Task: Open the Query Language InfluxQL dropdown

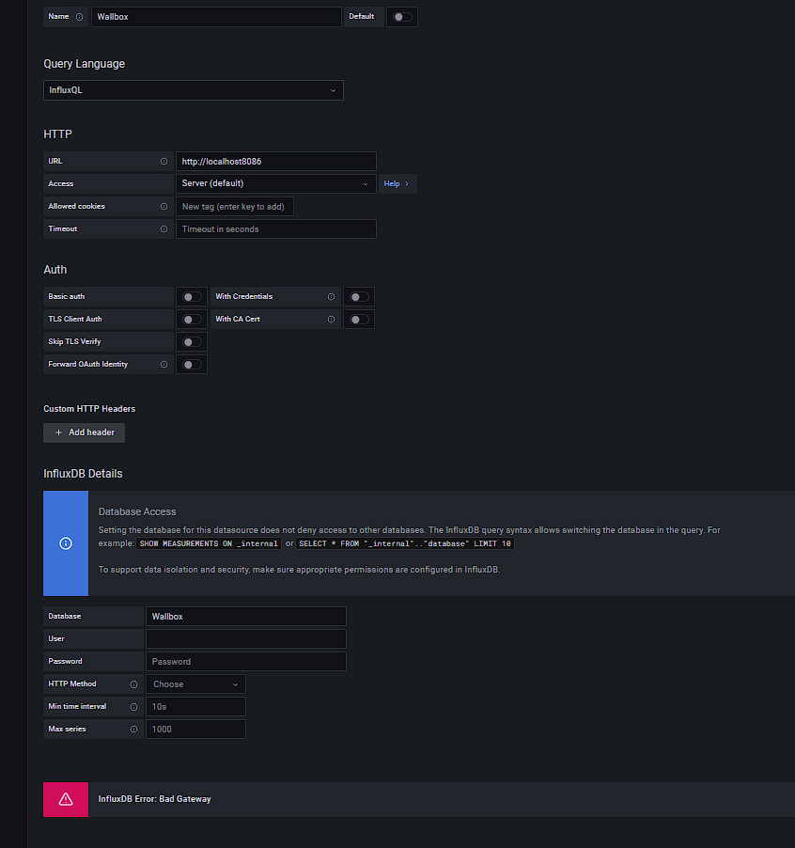Action: (194, 90)
